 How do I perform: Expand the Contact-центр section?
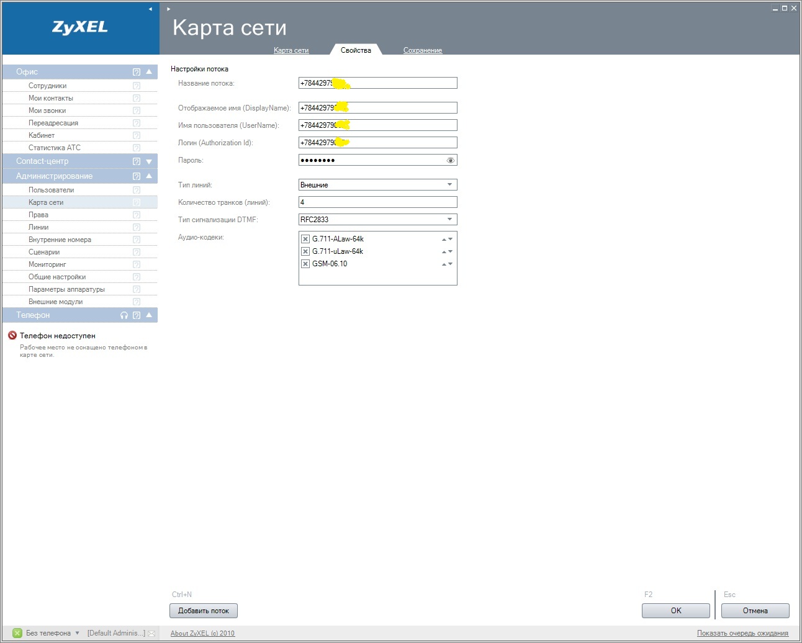[x=149, y=161]
